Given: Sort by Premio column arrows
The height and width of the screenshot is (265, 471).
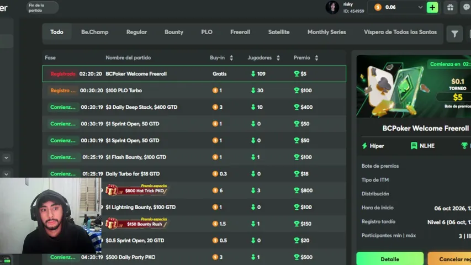Looking at the screenshot, I should click(316, 57).
